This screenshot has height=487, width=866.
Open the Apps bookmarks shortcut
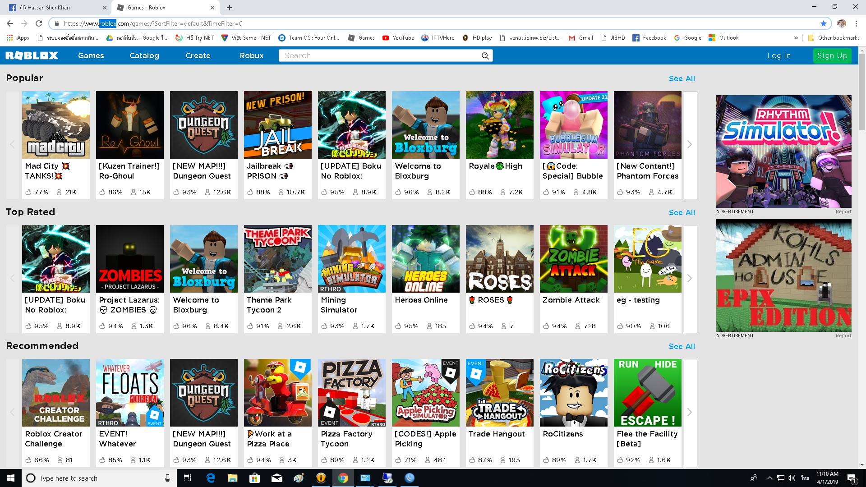click(x=18, y=38)
